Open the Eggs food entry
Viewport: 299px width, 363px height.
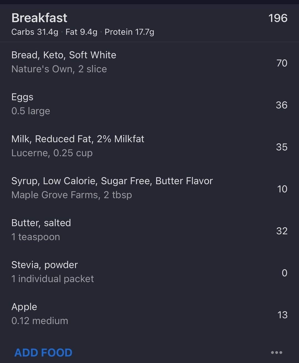pos(149,105)
